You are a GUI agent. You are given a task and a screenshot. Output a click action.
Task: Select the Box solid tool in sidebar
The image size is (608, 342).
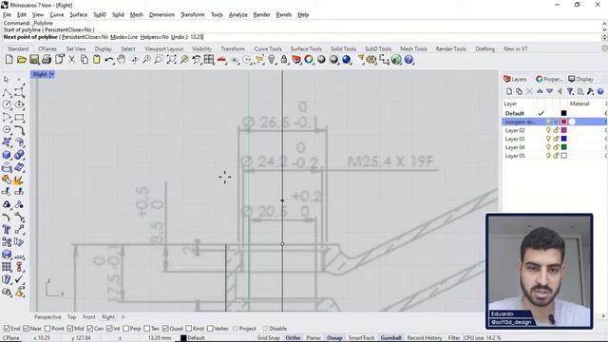click(7, 155)
